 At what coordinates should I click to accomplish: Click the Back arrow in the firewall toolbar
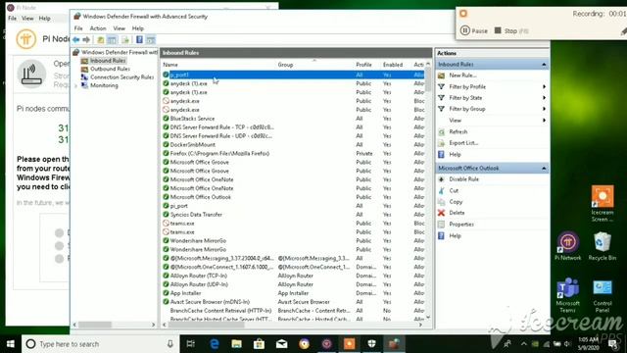click(x=76, y=39)
